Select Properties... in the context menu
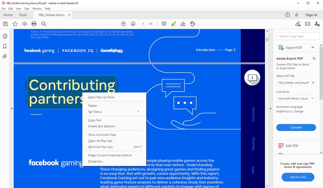The image size is (323, 188). point(96,161)
